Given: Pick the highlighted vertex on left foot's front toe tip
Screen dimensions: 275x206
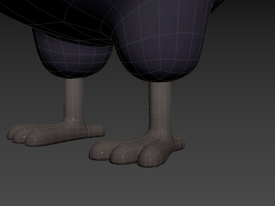Looking at the screenshot, I should [x=36, y=140].
